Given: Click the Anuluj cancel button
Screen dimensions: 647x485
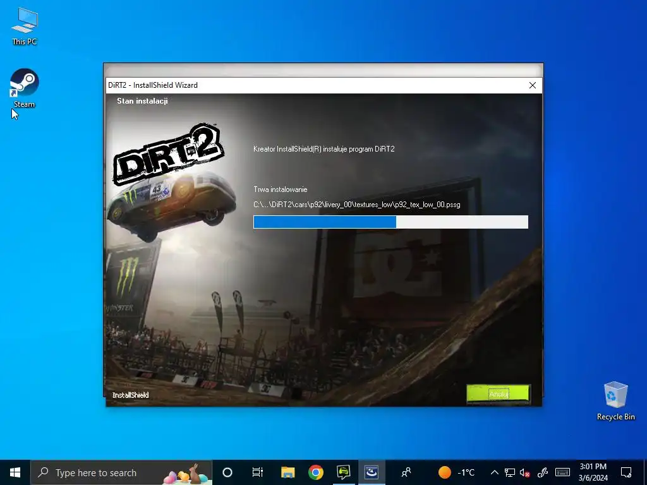Looking at the screenshot, I should [x=498, y=393].
